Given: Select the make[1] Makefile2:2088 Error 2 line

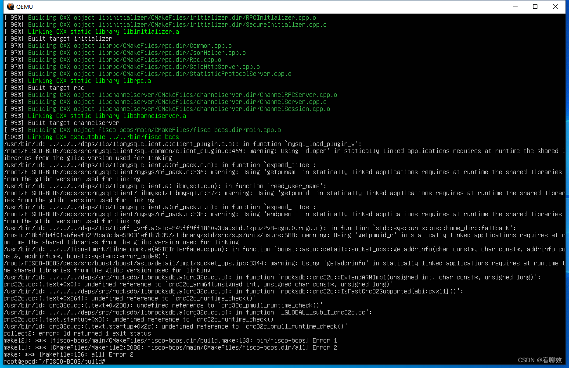Looking at the screenshot, I should click(x=170, y=347).
